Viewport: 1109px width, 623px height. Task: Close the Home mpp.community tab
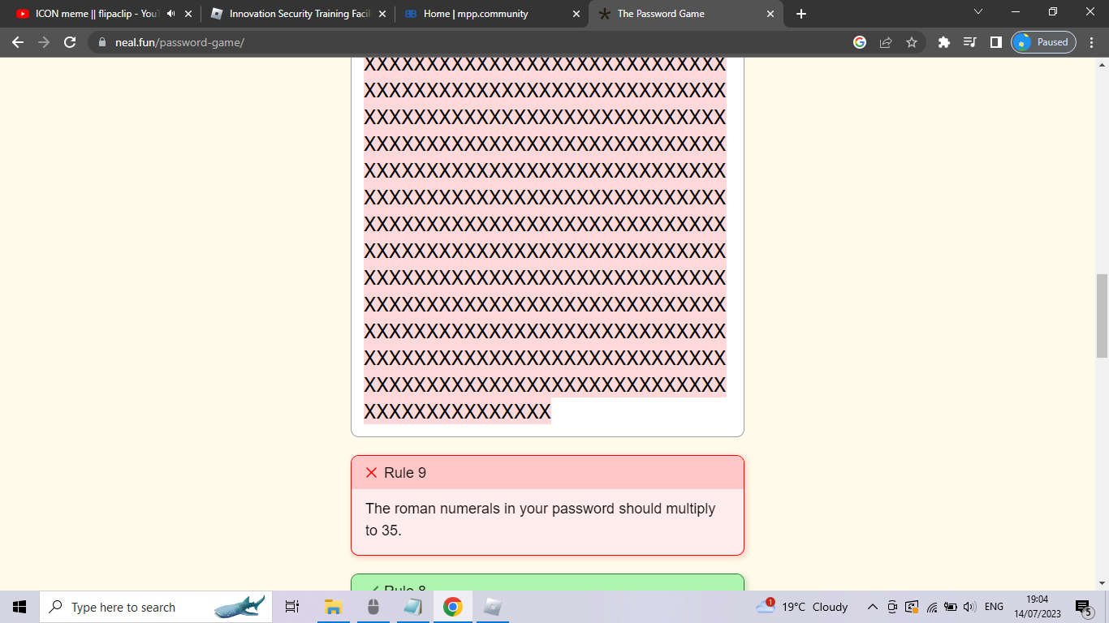pos(576,14)
